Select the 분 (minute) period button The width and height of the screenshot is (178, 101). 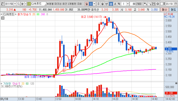coord(111,4)
